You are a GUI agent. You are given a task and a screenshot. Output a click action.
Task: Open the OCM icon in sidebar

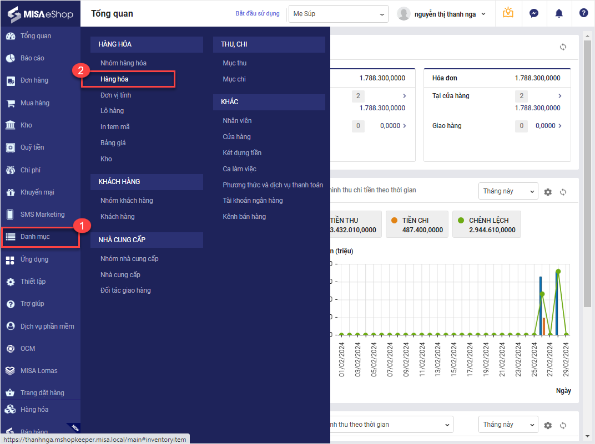(11, 349)
